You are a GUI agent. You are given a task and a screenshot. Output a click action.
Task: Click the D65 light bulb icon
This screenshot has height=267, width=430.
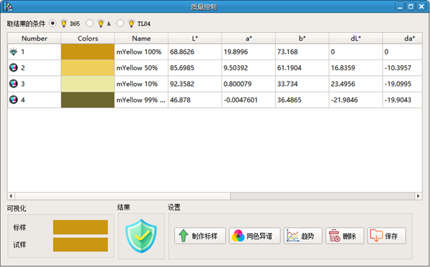tap(64, 24)
